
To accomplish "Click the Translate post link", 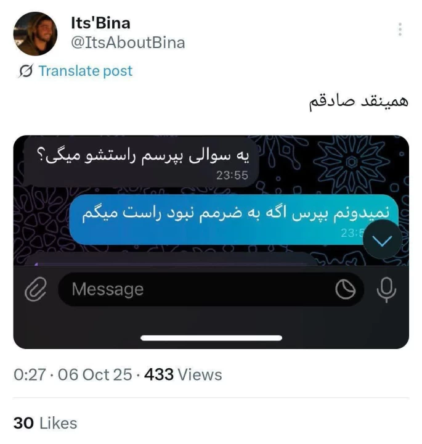I will 86,71.
